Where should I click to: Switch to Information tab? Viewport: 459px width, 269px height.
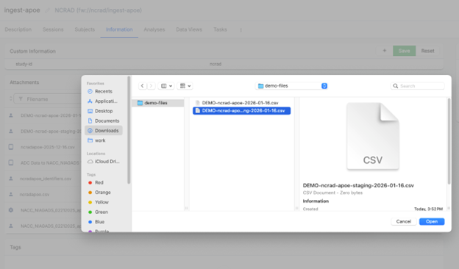[x=119, y=29]
